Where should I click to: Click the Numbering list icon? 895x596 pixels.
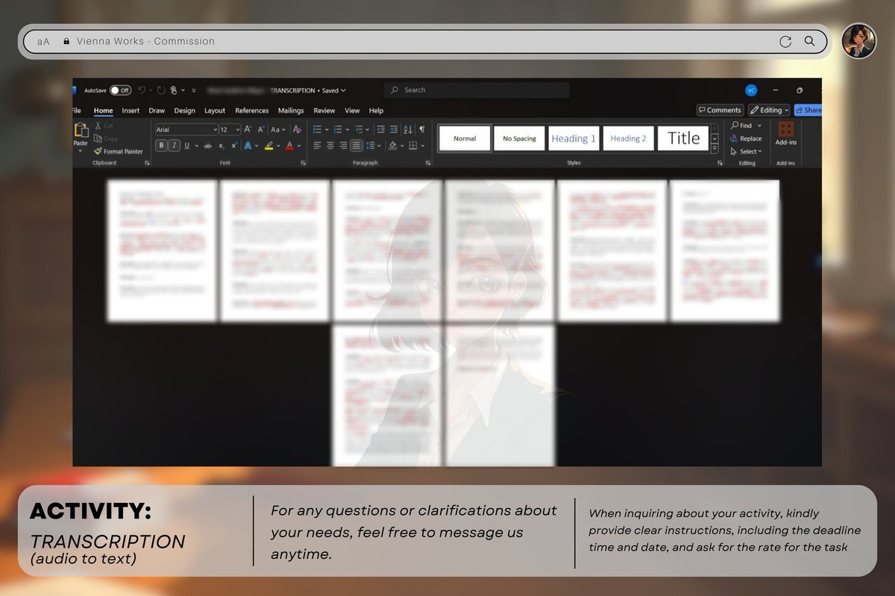(339, 130)
